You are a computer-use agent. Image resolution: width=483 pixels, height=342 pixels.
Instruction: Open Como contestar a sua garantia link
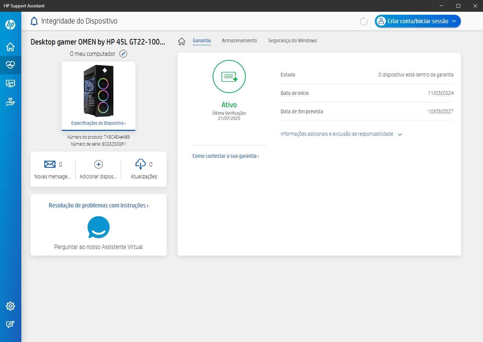tap(225, 156)
